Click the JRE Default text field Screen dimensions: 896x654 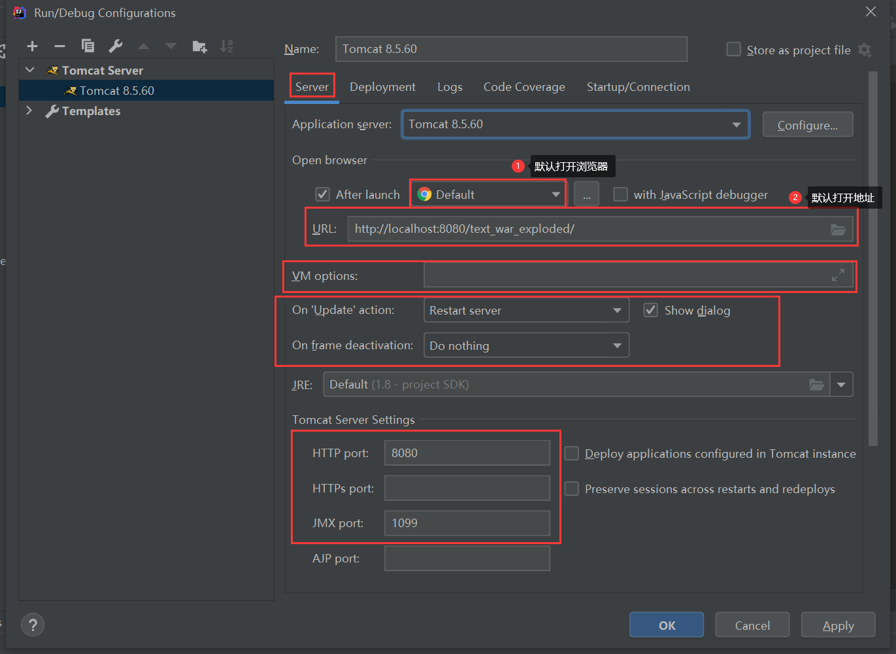(576, 385)
